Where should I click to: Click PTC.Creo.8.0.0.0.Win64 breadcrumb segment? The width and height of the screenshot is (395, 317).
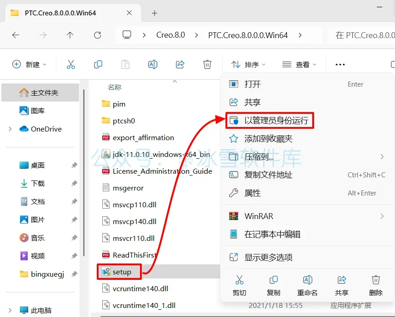248,35
